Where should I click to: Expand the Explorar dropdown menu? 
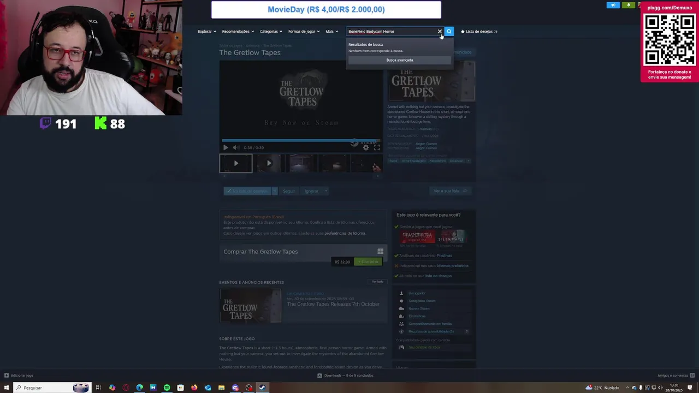click(207, 31)
